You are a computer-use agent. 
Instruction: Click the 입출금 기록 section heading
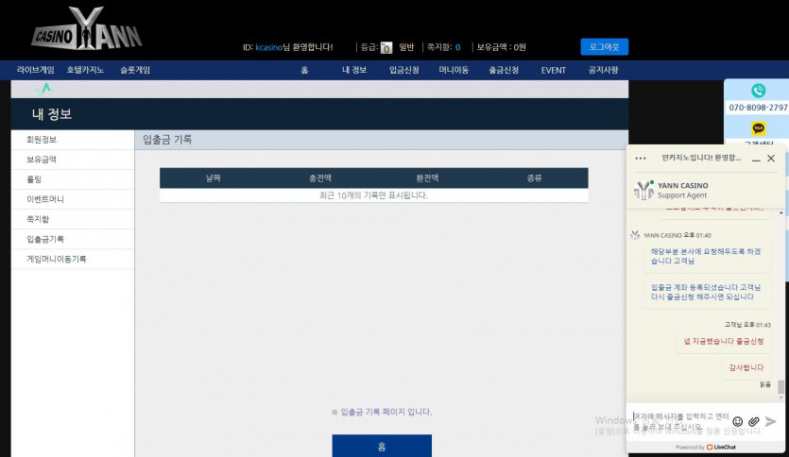coord(167,140)
